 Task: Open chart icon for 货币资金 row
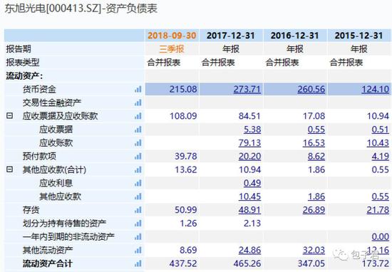(138, 89)
